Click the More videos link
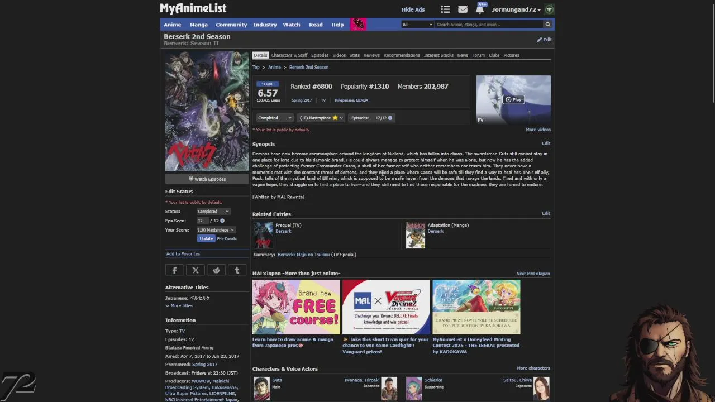 [538, 130]
